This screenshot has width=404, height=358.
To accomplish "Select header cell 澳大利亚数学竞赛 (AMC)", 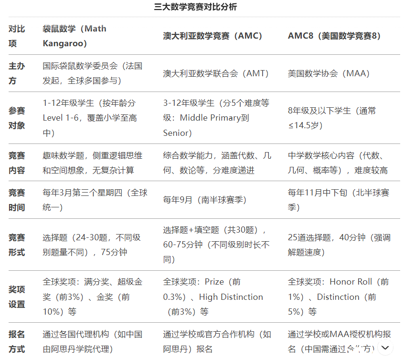I will pos(213,36).
